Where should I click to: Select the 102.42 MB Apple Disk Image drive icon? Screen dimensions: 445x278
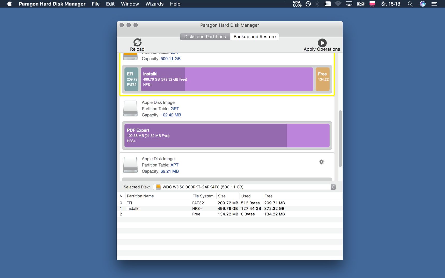pos(130,109)
